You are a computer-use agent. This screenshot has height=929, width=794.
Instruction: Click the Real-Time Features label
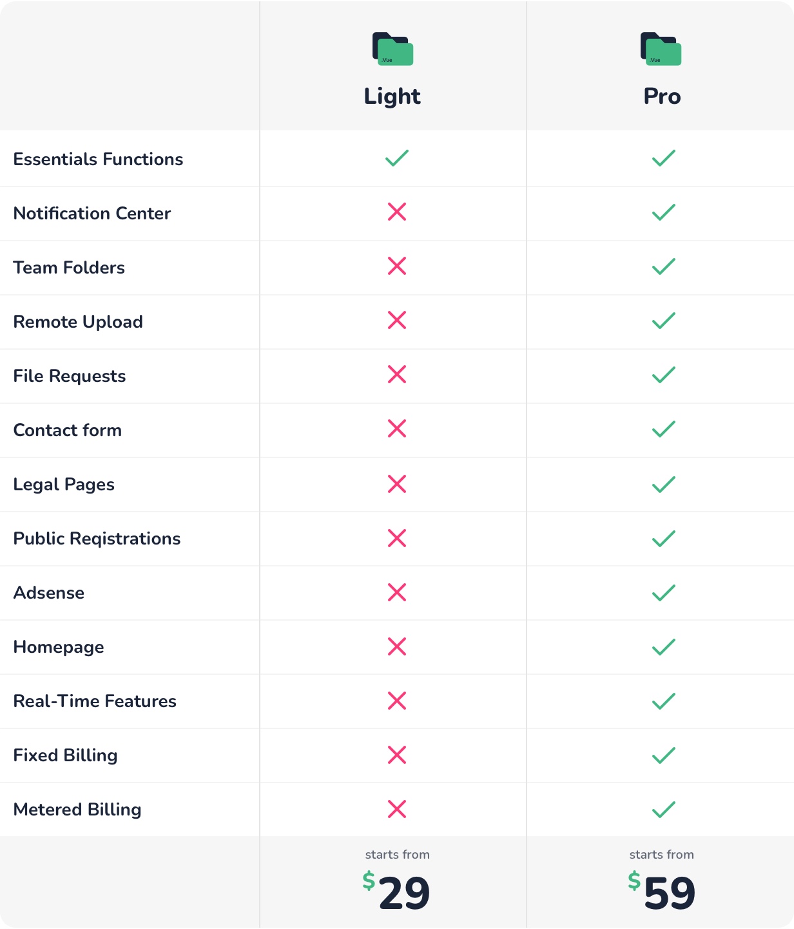pyautogui.click(x=95, y=701)
